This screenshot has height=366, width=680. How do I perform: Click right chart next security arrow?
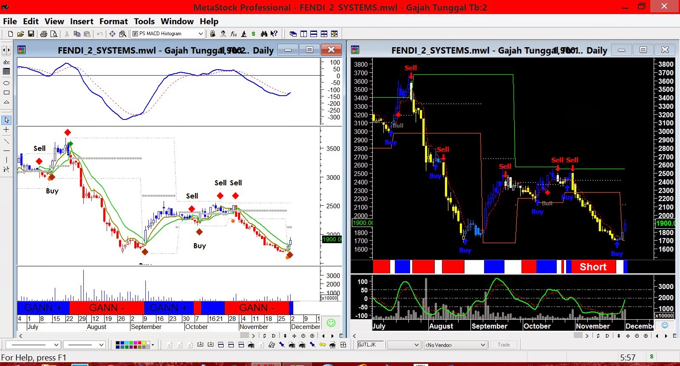click(x=666, y=336)
